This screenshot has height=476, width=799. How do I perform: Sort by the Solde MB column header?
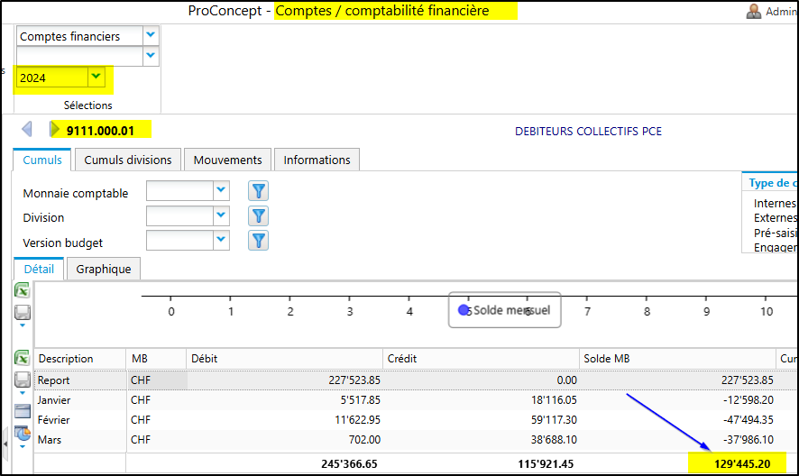[x=678, y=359]
